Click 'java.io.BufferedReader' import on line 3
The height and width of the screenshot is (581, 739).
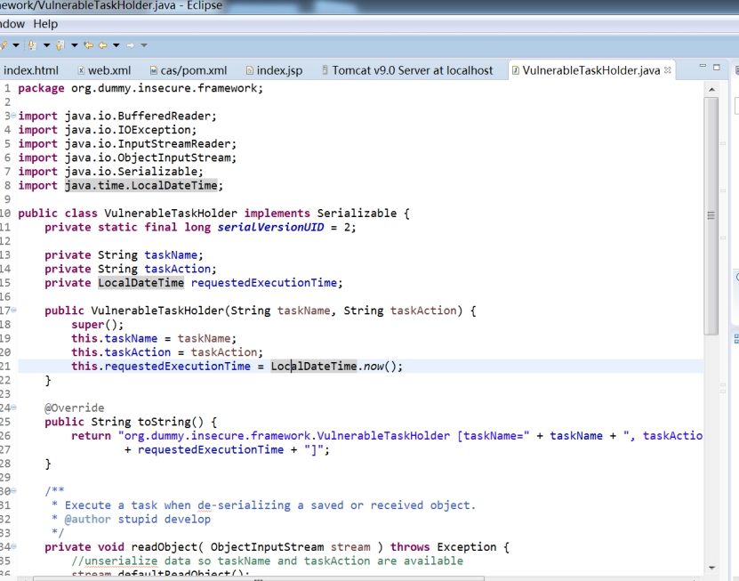pos(138,116)
